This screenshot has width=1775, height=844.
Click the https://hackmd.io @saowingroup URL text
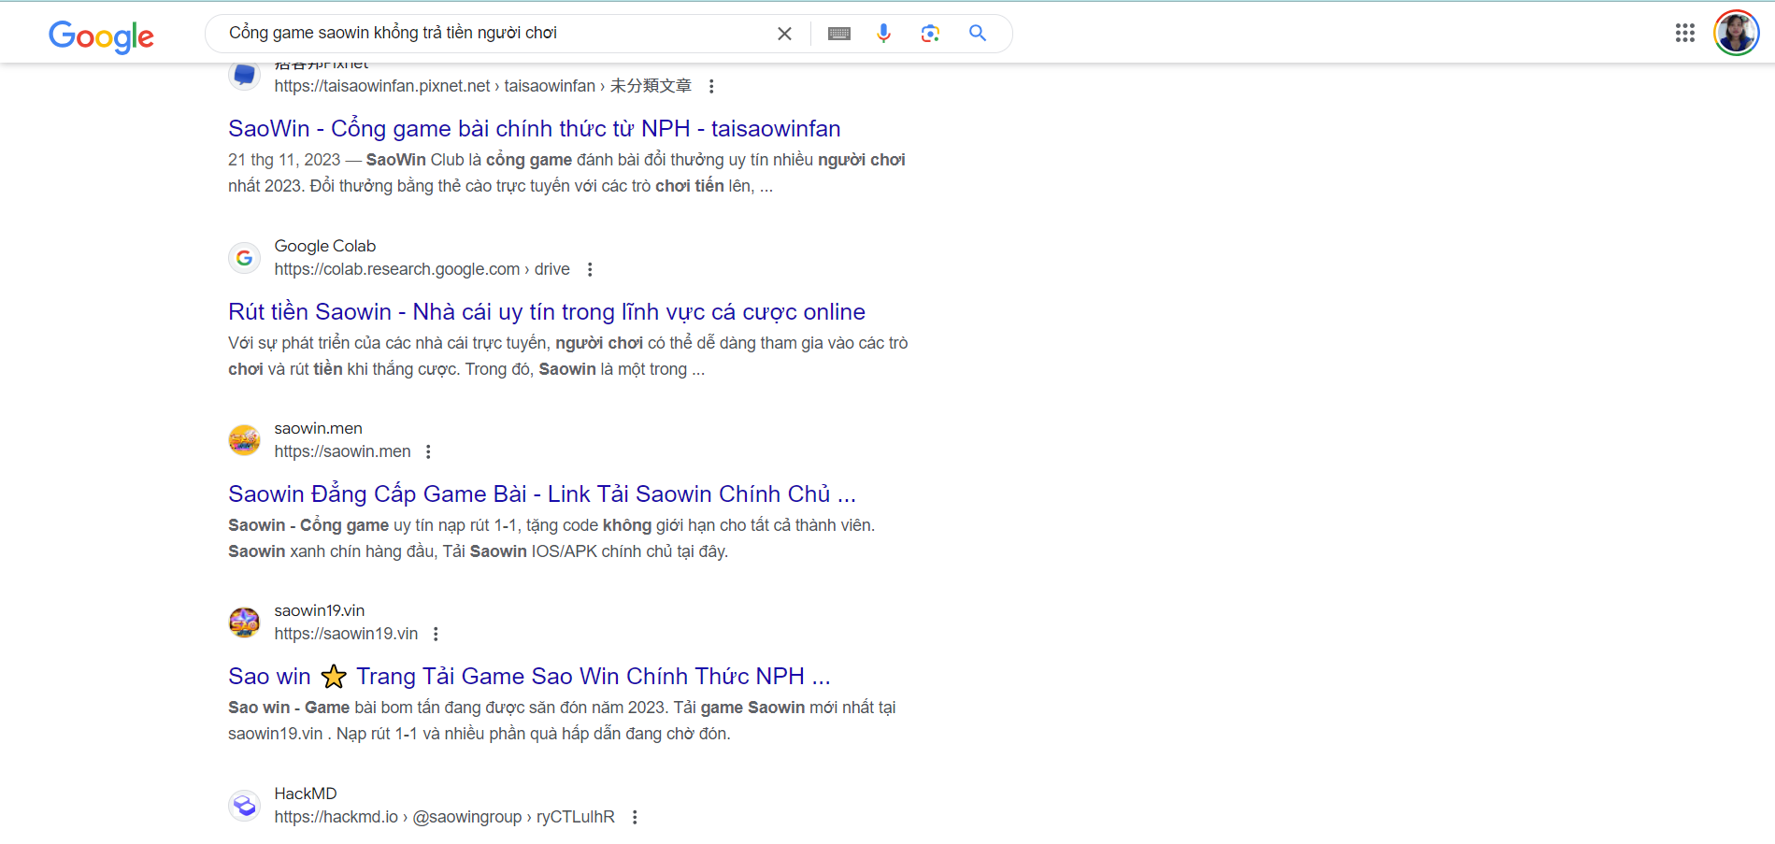point(444,817)
